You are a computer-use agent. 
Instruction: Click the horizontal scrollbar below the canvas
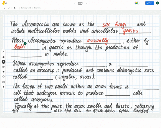point(71,117)
